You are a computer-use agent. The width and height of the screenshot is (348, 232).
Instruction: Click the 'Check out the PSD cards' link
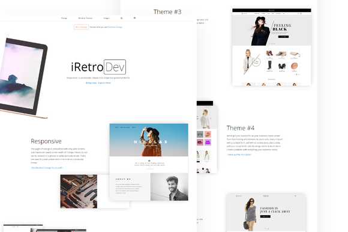(x=239, y=154)
